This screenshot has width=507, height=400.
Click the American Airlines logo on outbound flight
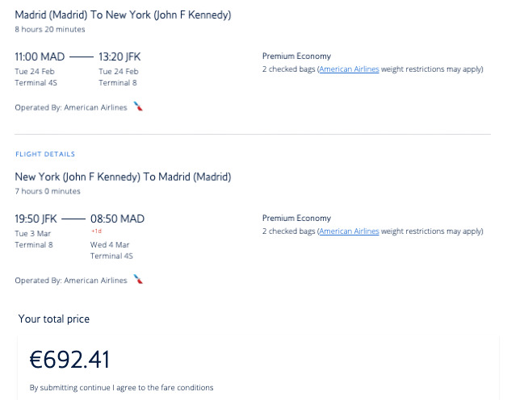pyautogui.click(x=138, y=106)
